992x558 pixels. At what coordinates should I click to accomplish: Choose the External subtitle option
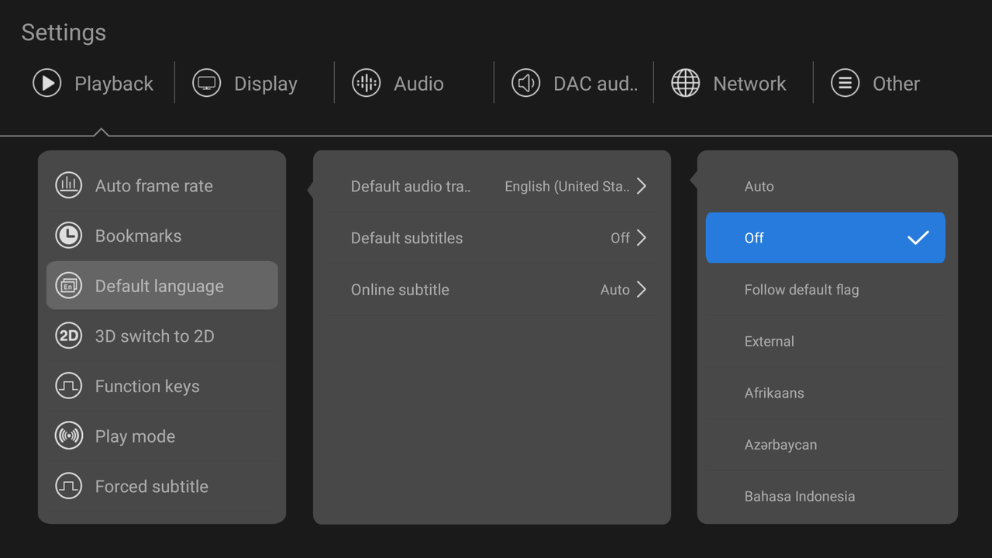[825, 341]
